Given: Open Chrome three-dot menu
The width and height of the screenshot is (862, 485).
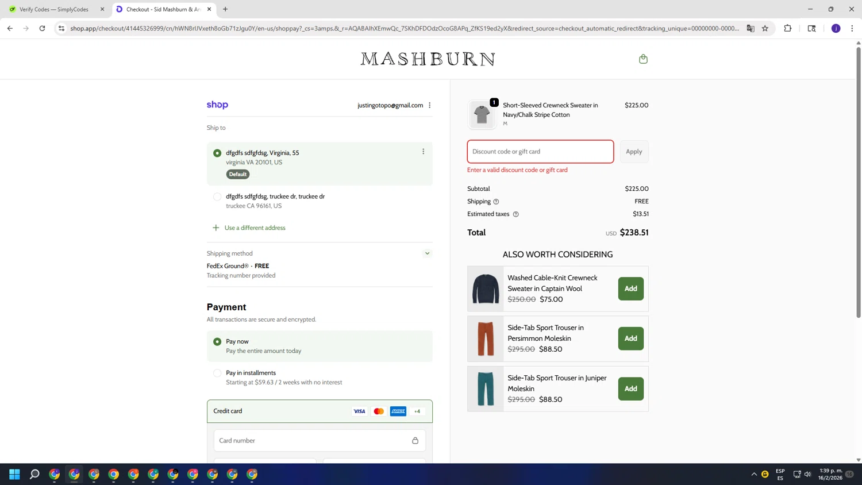Looking at the screenshot, I should (x=852, y=28).
